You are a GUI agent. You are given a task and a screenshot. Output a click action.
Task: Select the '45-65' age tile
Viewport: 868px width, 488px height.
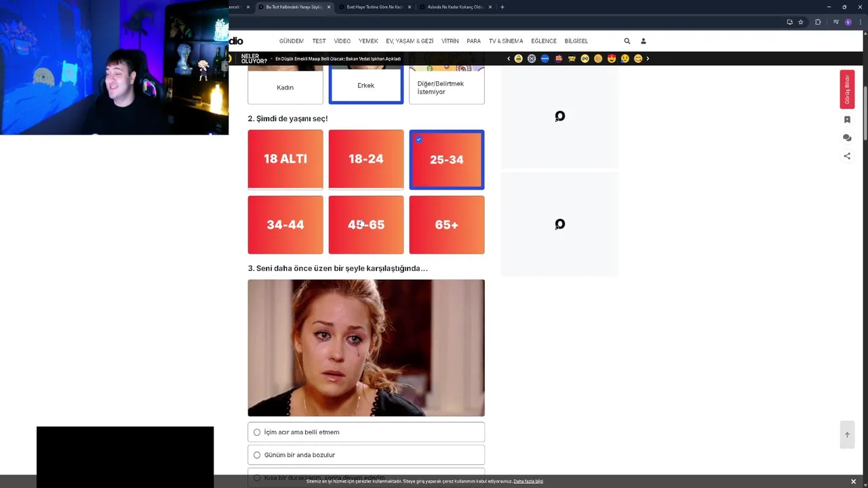click(x=366, y=225)
